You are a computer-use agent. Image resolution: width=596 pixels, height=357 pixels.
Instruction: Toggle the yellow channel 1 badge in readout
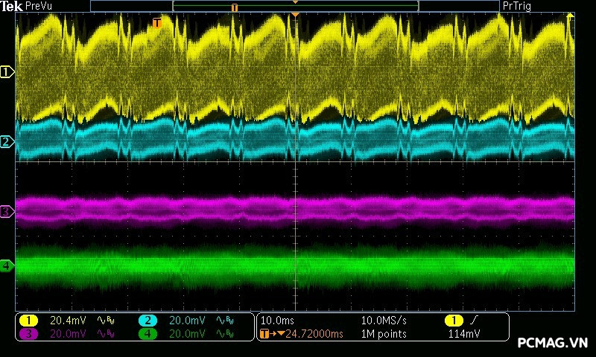point(28,321)
